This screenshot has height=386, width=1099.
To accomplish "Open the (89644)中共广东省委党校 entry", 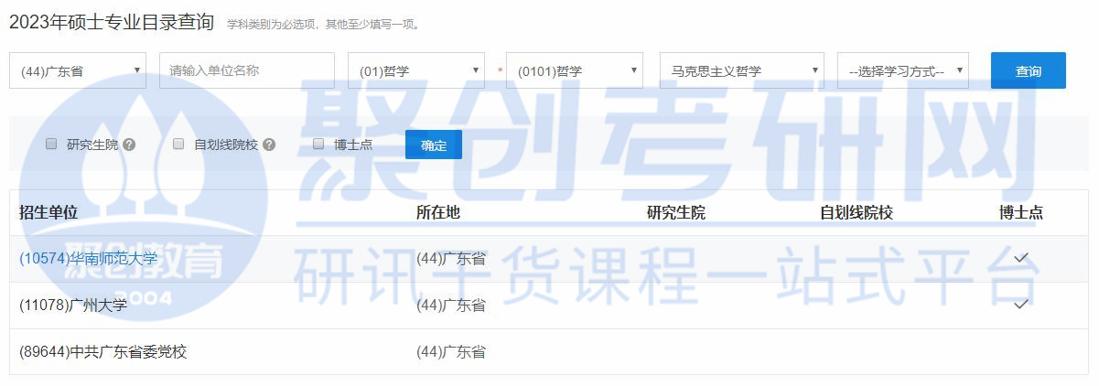I will coord(102,351).
